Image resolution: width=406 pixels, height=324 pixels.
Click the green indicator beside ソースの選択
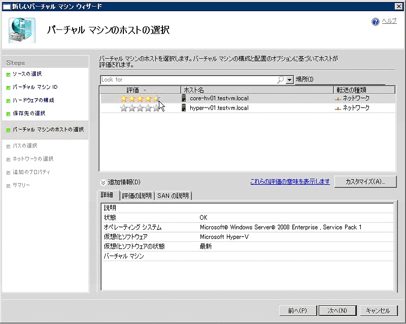pos(8,74)
